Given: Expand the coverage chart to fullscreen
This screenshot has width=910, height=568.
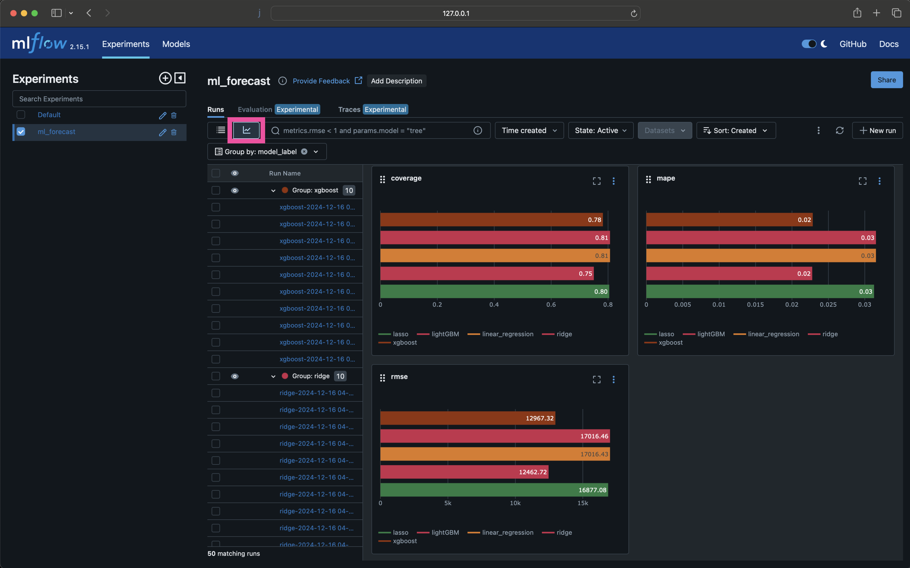Looking at the screenshot, I should [x=596, y=181].
